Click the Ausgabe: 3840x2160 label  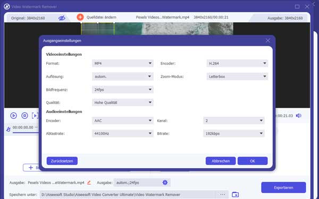(x=285, y=18)
